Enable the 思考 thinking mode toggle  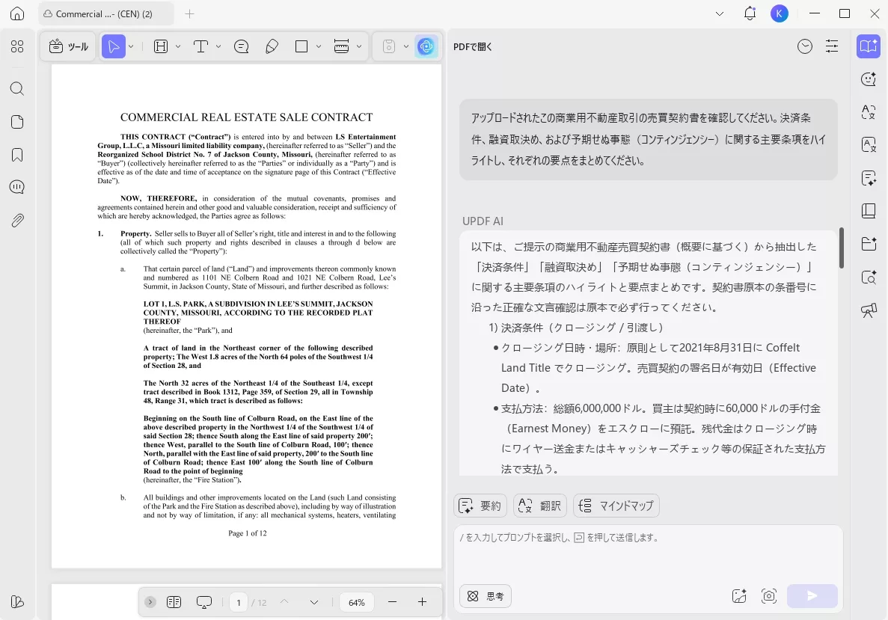[485, 595]
